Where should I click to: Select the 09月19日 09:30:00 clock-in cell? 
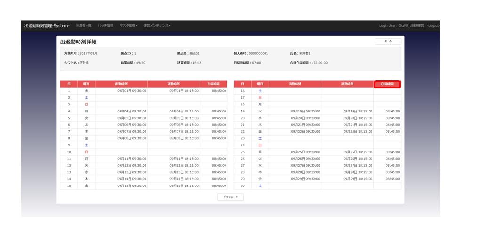tap(305, 111)
